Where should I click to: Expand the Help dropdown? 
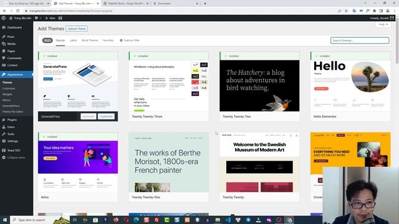tap(383, 24)
